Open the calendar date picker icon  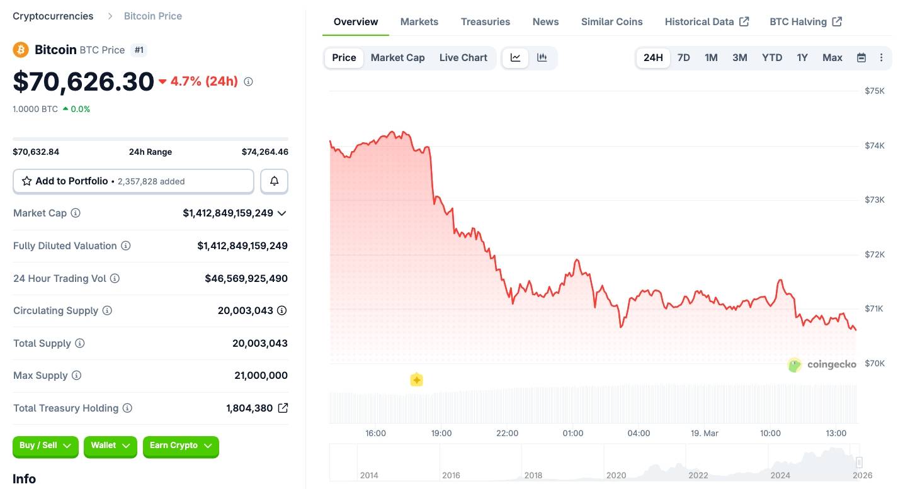861,57
